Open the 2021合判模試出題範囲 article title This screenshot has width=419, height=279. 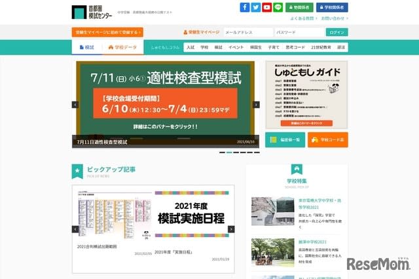(x=97, y=247)
